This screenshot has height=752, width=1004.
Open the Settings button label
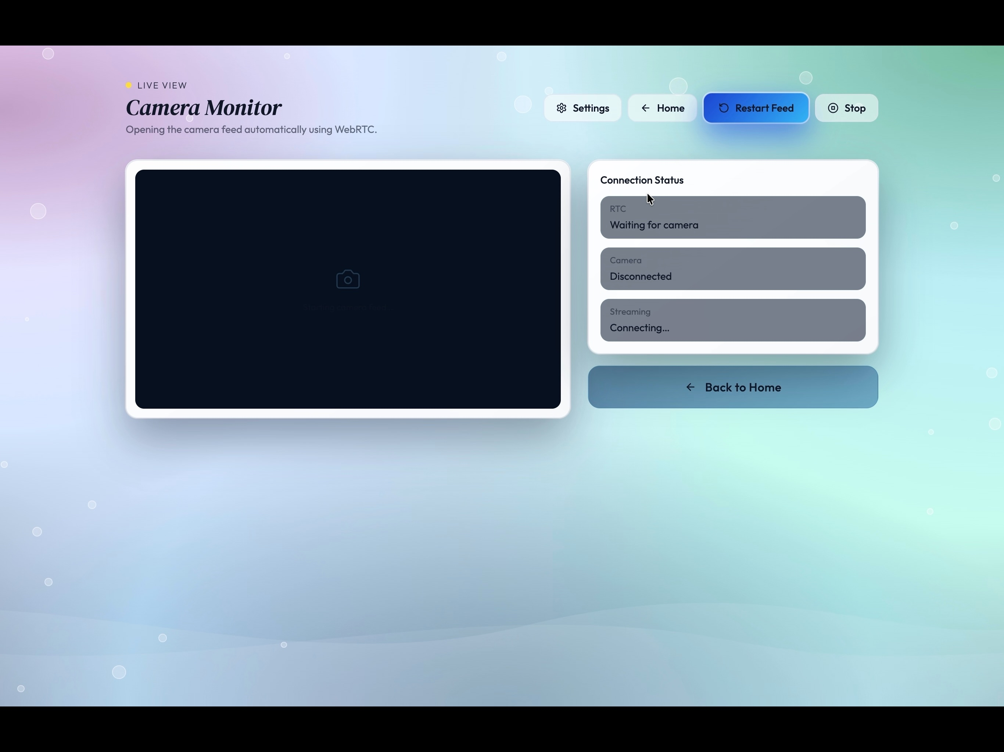point(591,108)
